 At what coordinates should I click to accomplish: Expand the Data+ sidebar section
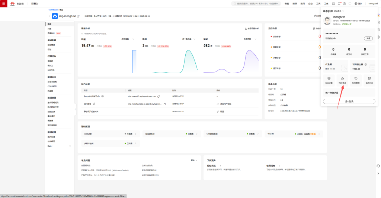70,146
